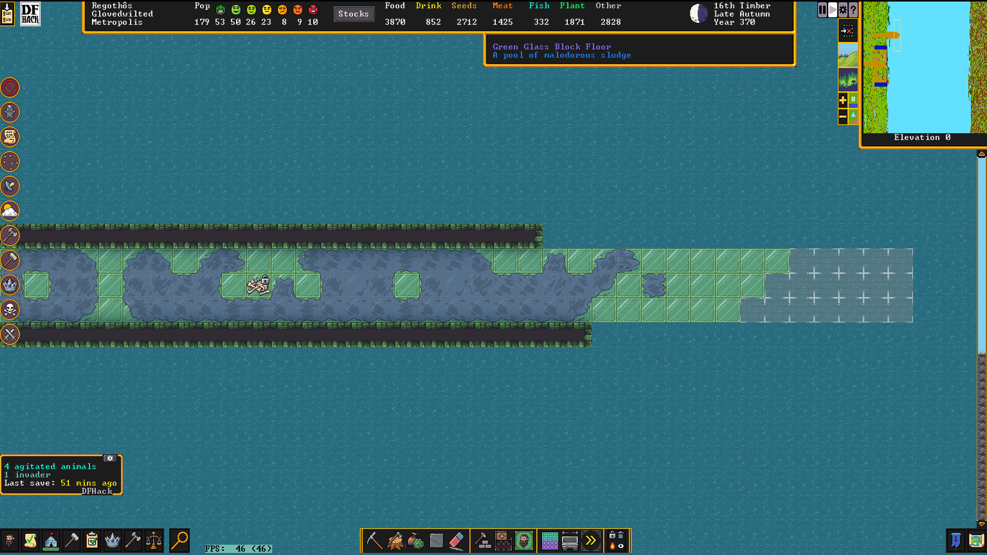Toggle the eye hide small icon
This screenshot has width=987, height=555.
pos(621,546)
